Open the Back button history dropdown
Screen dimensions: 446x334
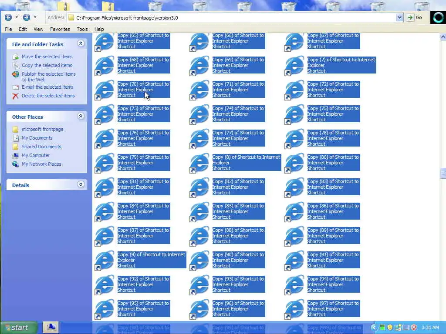pyautogui.click(x=17, y=17)
